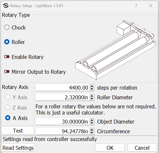This screenshot has height=153, width=159.
Task: Cancel the Rotary Setup dialog
Action: point(142,148)
